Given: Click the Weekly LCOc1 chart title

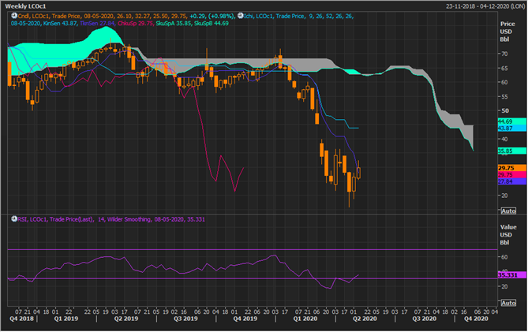Looking at the screenshot, I should [x=25, y=6].
